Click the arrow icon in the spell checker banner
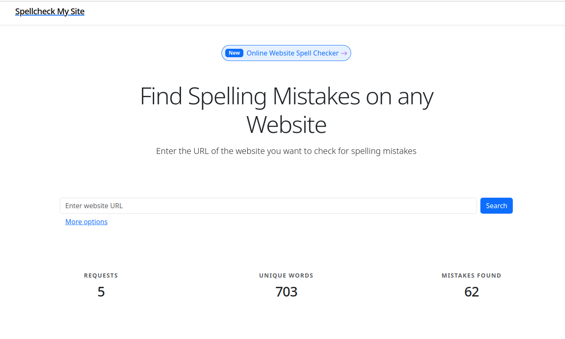 (x=344, y=53)
